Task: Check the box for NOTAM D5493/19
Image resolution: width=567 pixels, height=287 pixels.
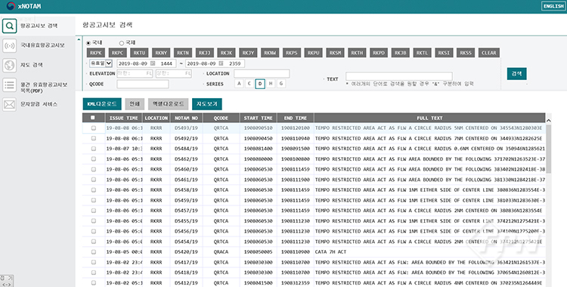Action: (94, 128)
